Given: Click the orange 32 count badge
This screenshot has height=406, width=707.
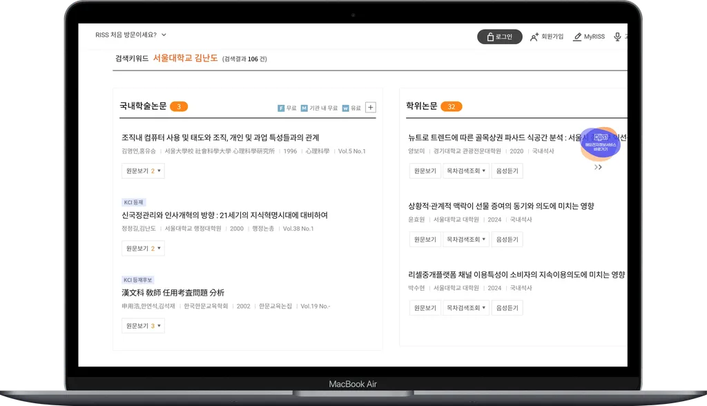Looking at the screenshot, I should (452, 106).
